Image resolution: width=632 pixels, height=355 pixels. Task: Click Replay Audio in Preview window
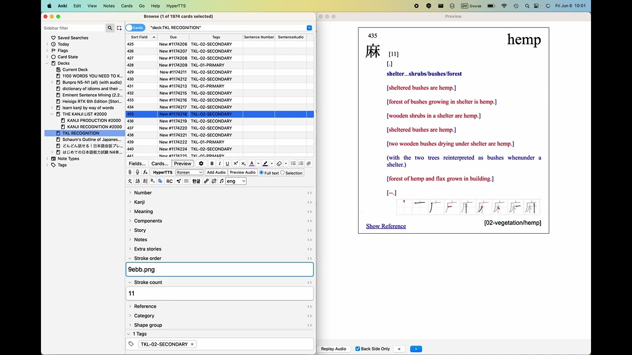coord(333,349)
